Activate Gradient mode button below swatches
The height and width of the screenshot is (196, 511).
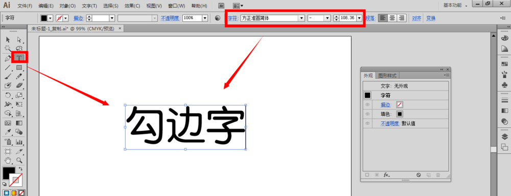click(x=14, y=193)
